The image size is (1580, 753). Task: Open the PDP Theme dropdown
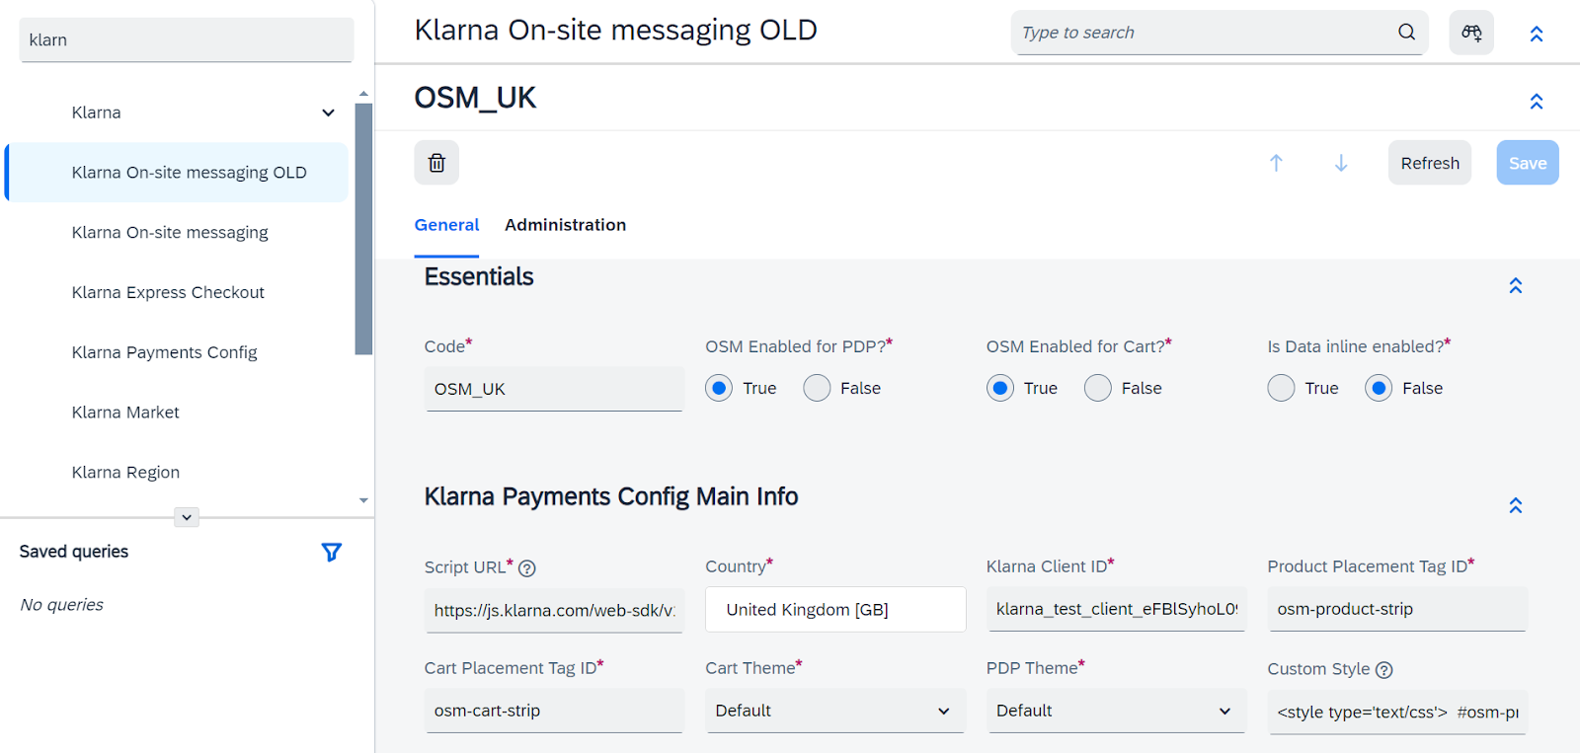[1116, 711]
